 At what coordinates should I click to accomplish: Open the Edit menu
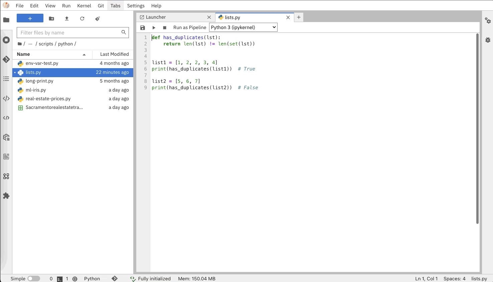point(34,6)
